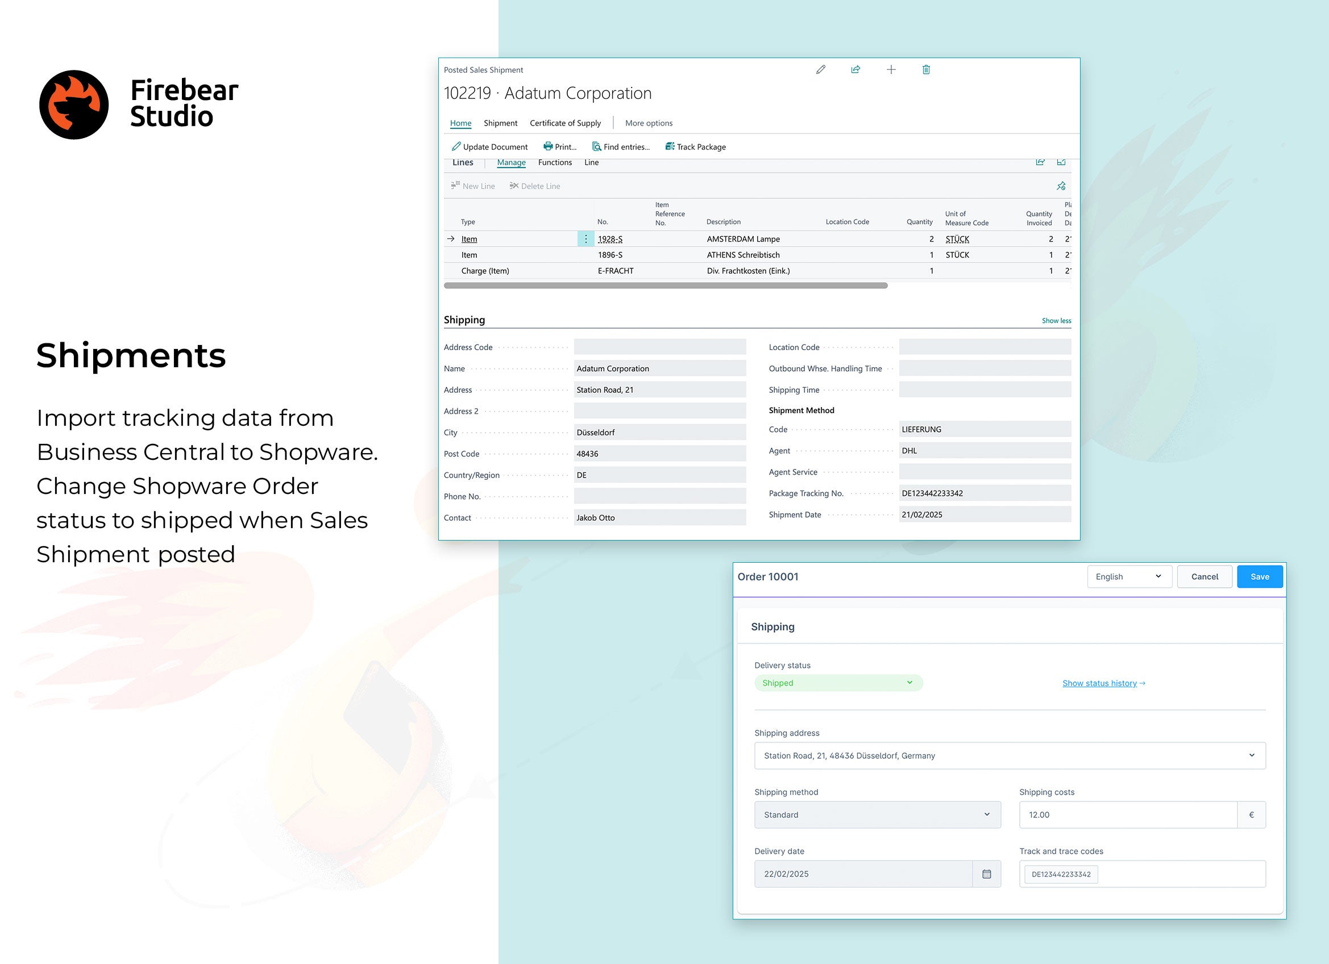
Task: Select the Home tab
Action: [460, 123]
